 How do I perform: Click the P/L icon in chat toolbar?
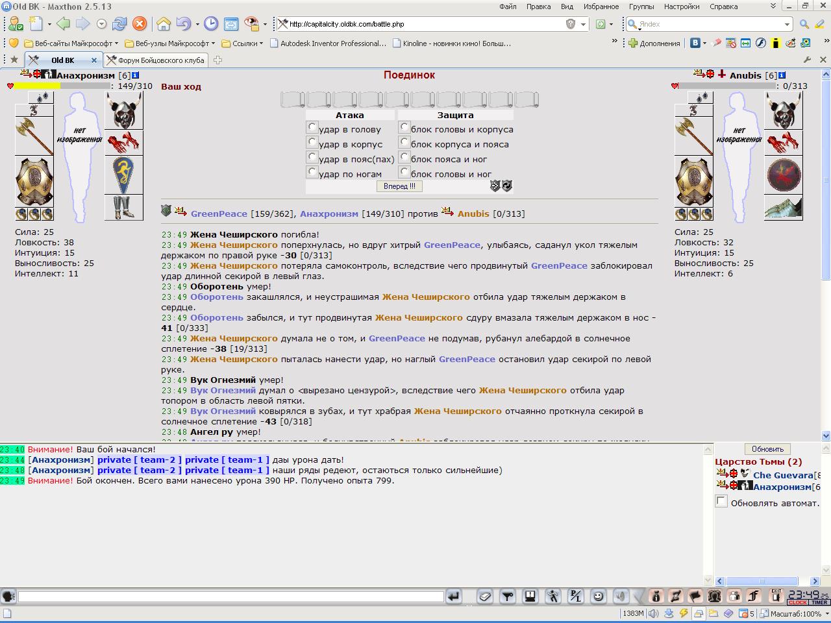575,596
